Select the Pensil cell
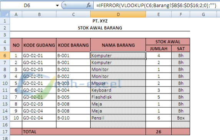 (118, 118)
